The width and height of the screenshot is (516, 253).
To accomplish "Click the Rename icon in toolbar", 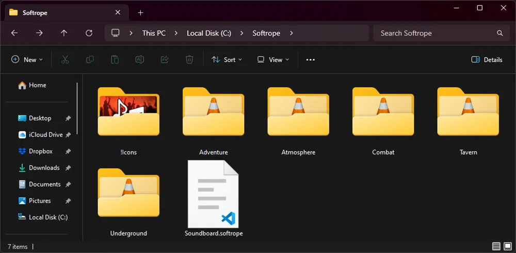I will 139,59.
